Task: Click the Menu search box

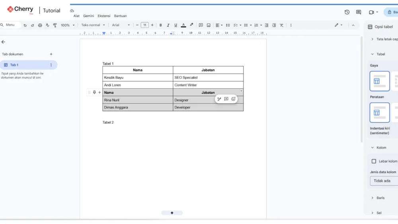Action: (x=10, y=25)
